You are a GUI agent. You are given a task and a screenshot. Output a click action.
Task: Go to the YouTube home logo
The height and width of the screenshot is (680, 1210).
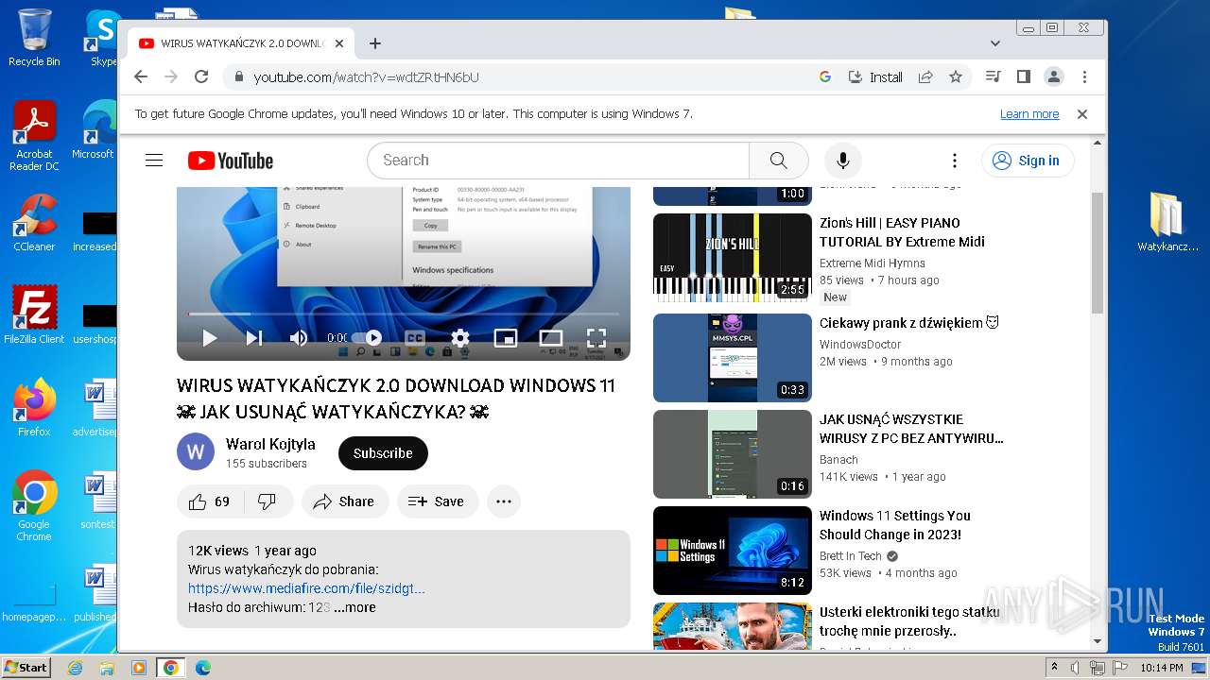[231, 161]
